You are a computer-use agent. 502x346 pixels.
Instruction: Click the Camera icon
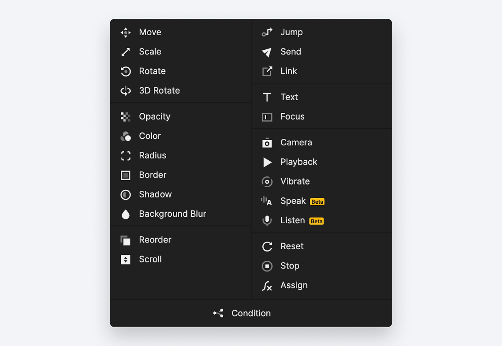point(267,143)
